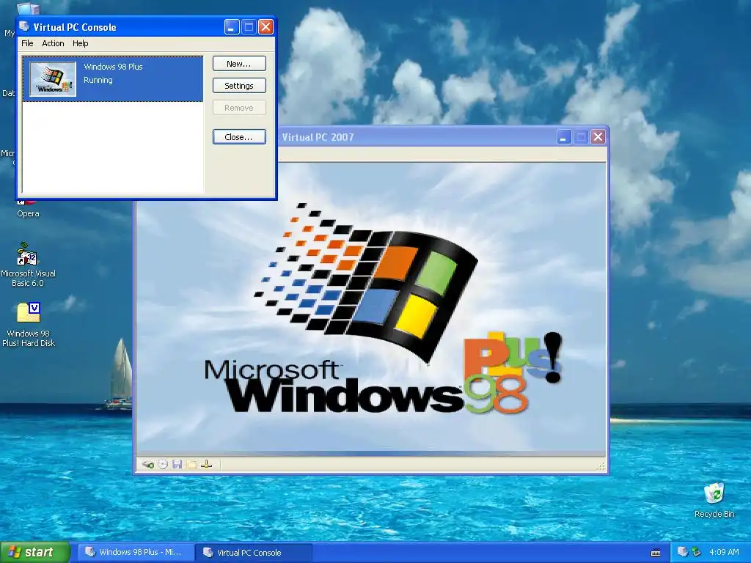
Task: Select the 'Running' status text of the VM
Action: coord(98,80)
